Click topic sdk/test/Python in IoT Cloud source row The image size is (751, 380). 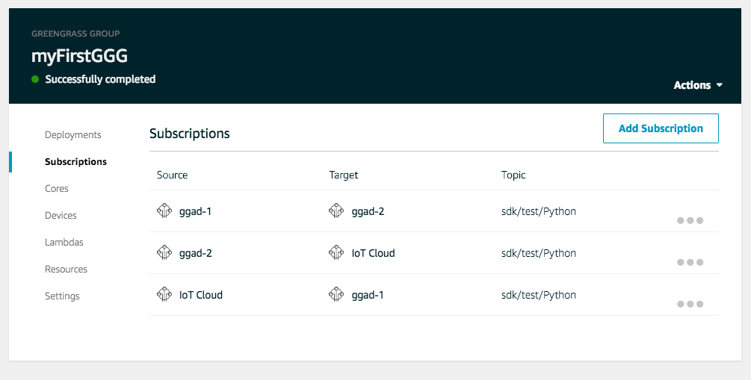539,295
